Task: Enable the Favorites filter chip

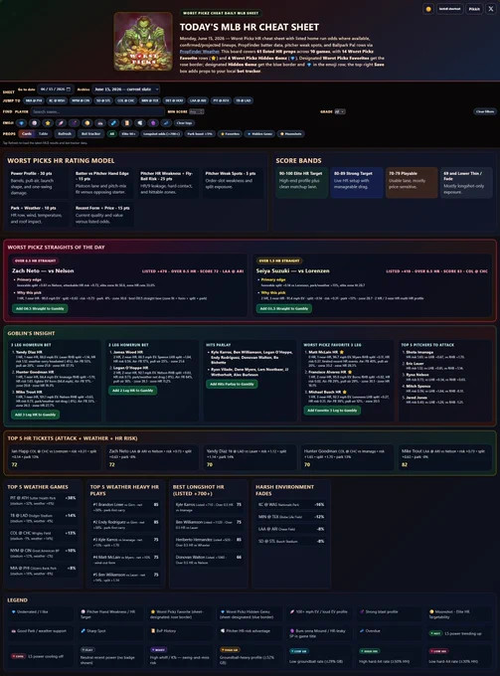Action: pos(231,133)
